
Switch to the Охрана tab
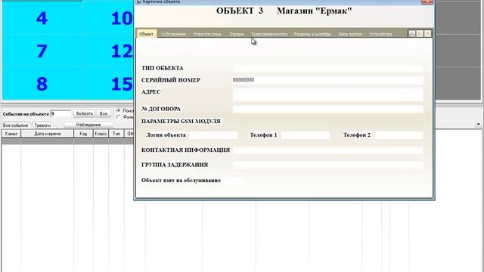click(x=237, y=34)
